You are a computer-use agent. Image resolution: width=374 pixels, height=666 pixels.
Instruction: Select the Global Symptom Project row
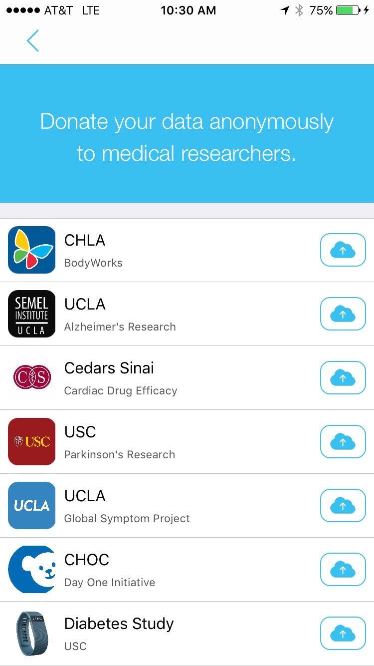click(x=187, y=506)
